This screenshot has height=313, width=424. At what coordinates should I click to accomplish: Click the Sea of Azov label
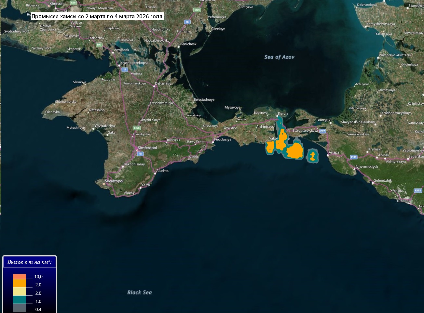pos(279,57)
